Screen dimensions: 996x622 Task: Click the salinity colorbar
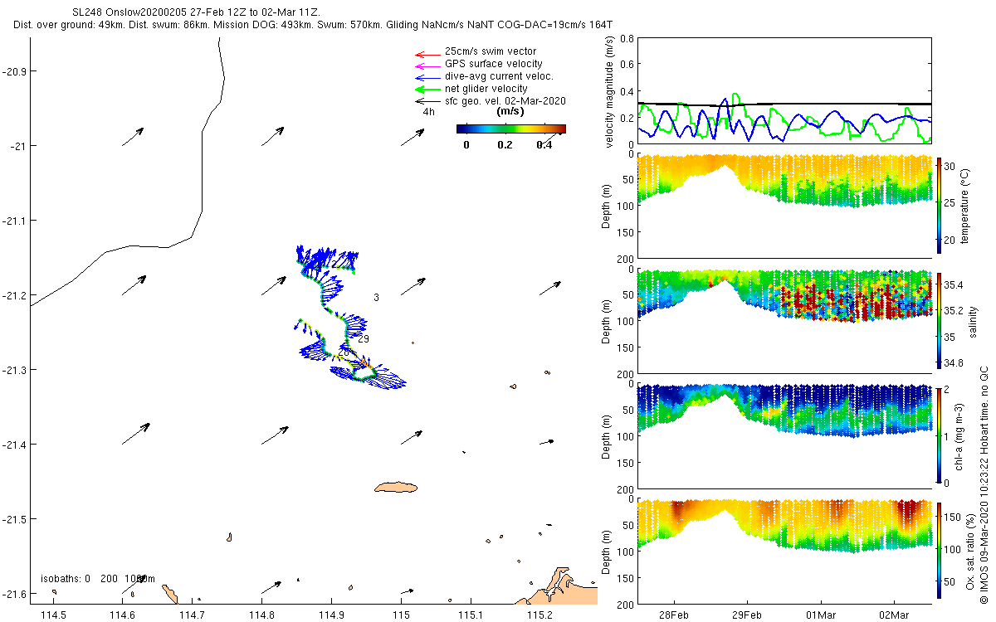[940, 320]
